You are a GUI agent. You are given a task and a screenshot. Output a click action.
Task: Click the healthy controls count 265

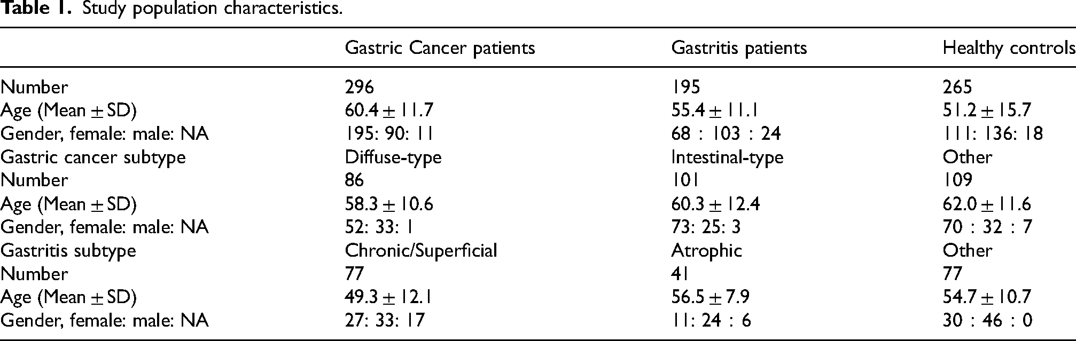coord(957,87)
